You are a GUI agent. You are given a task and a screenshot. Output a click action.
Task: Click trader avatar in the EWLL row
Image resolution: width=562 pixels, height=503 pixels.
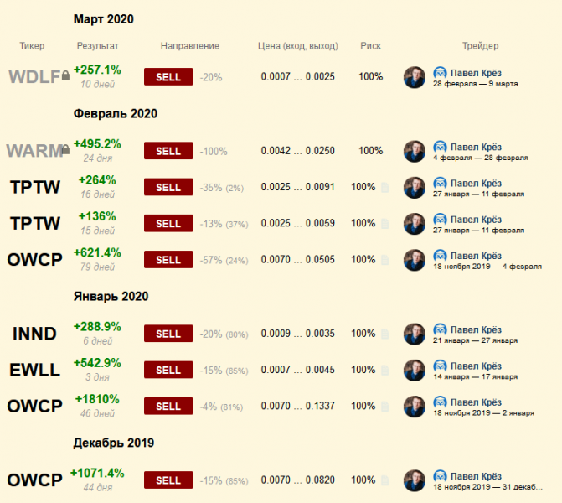coord(415,371)
